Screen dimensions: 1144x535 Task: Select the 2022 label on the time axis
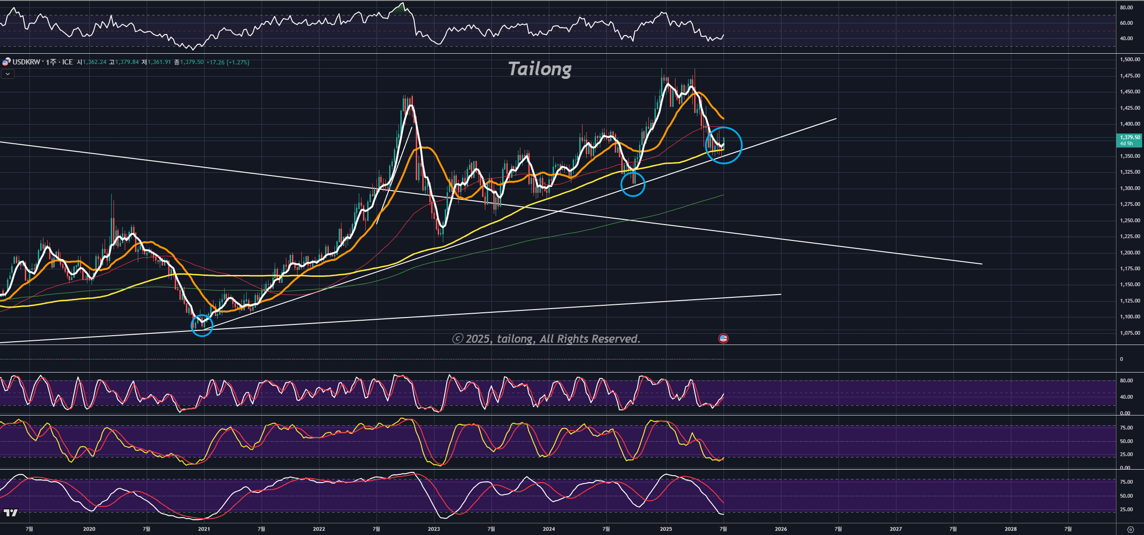click(x=319, y=529)
